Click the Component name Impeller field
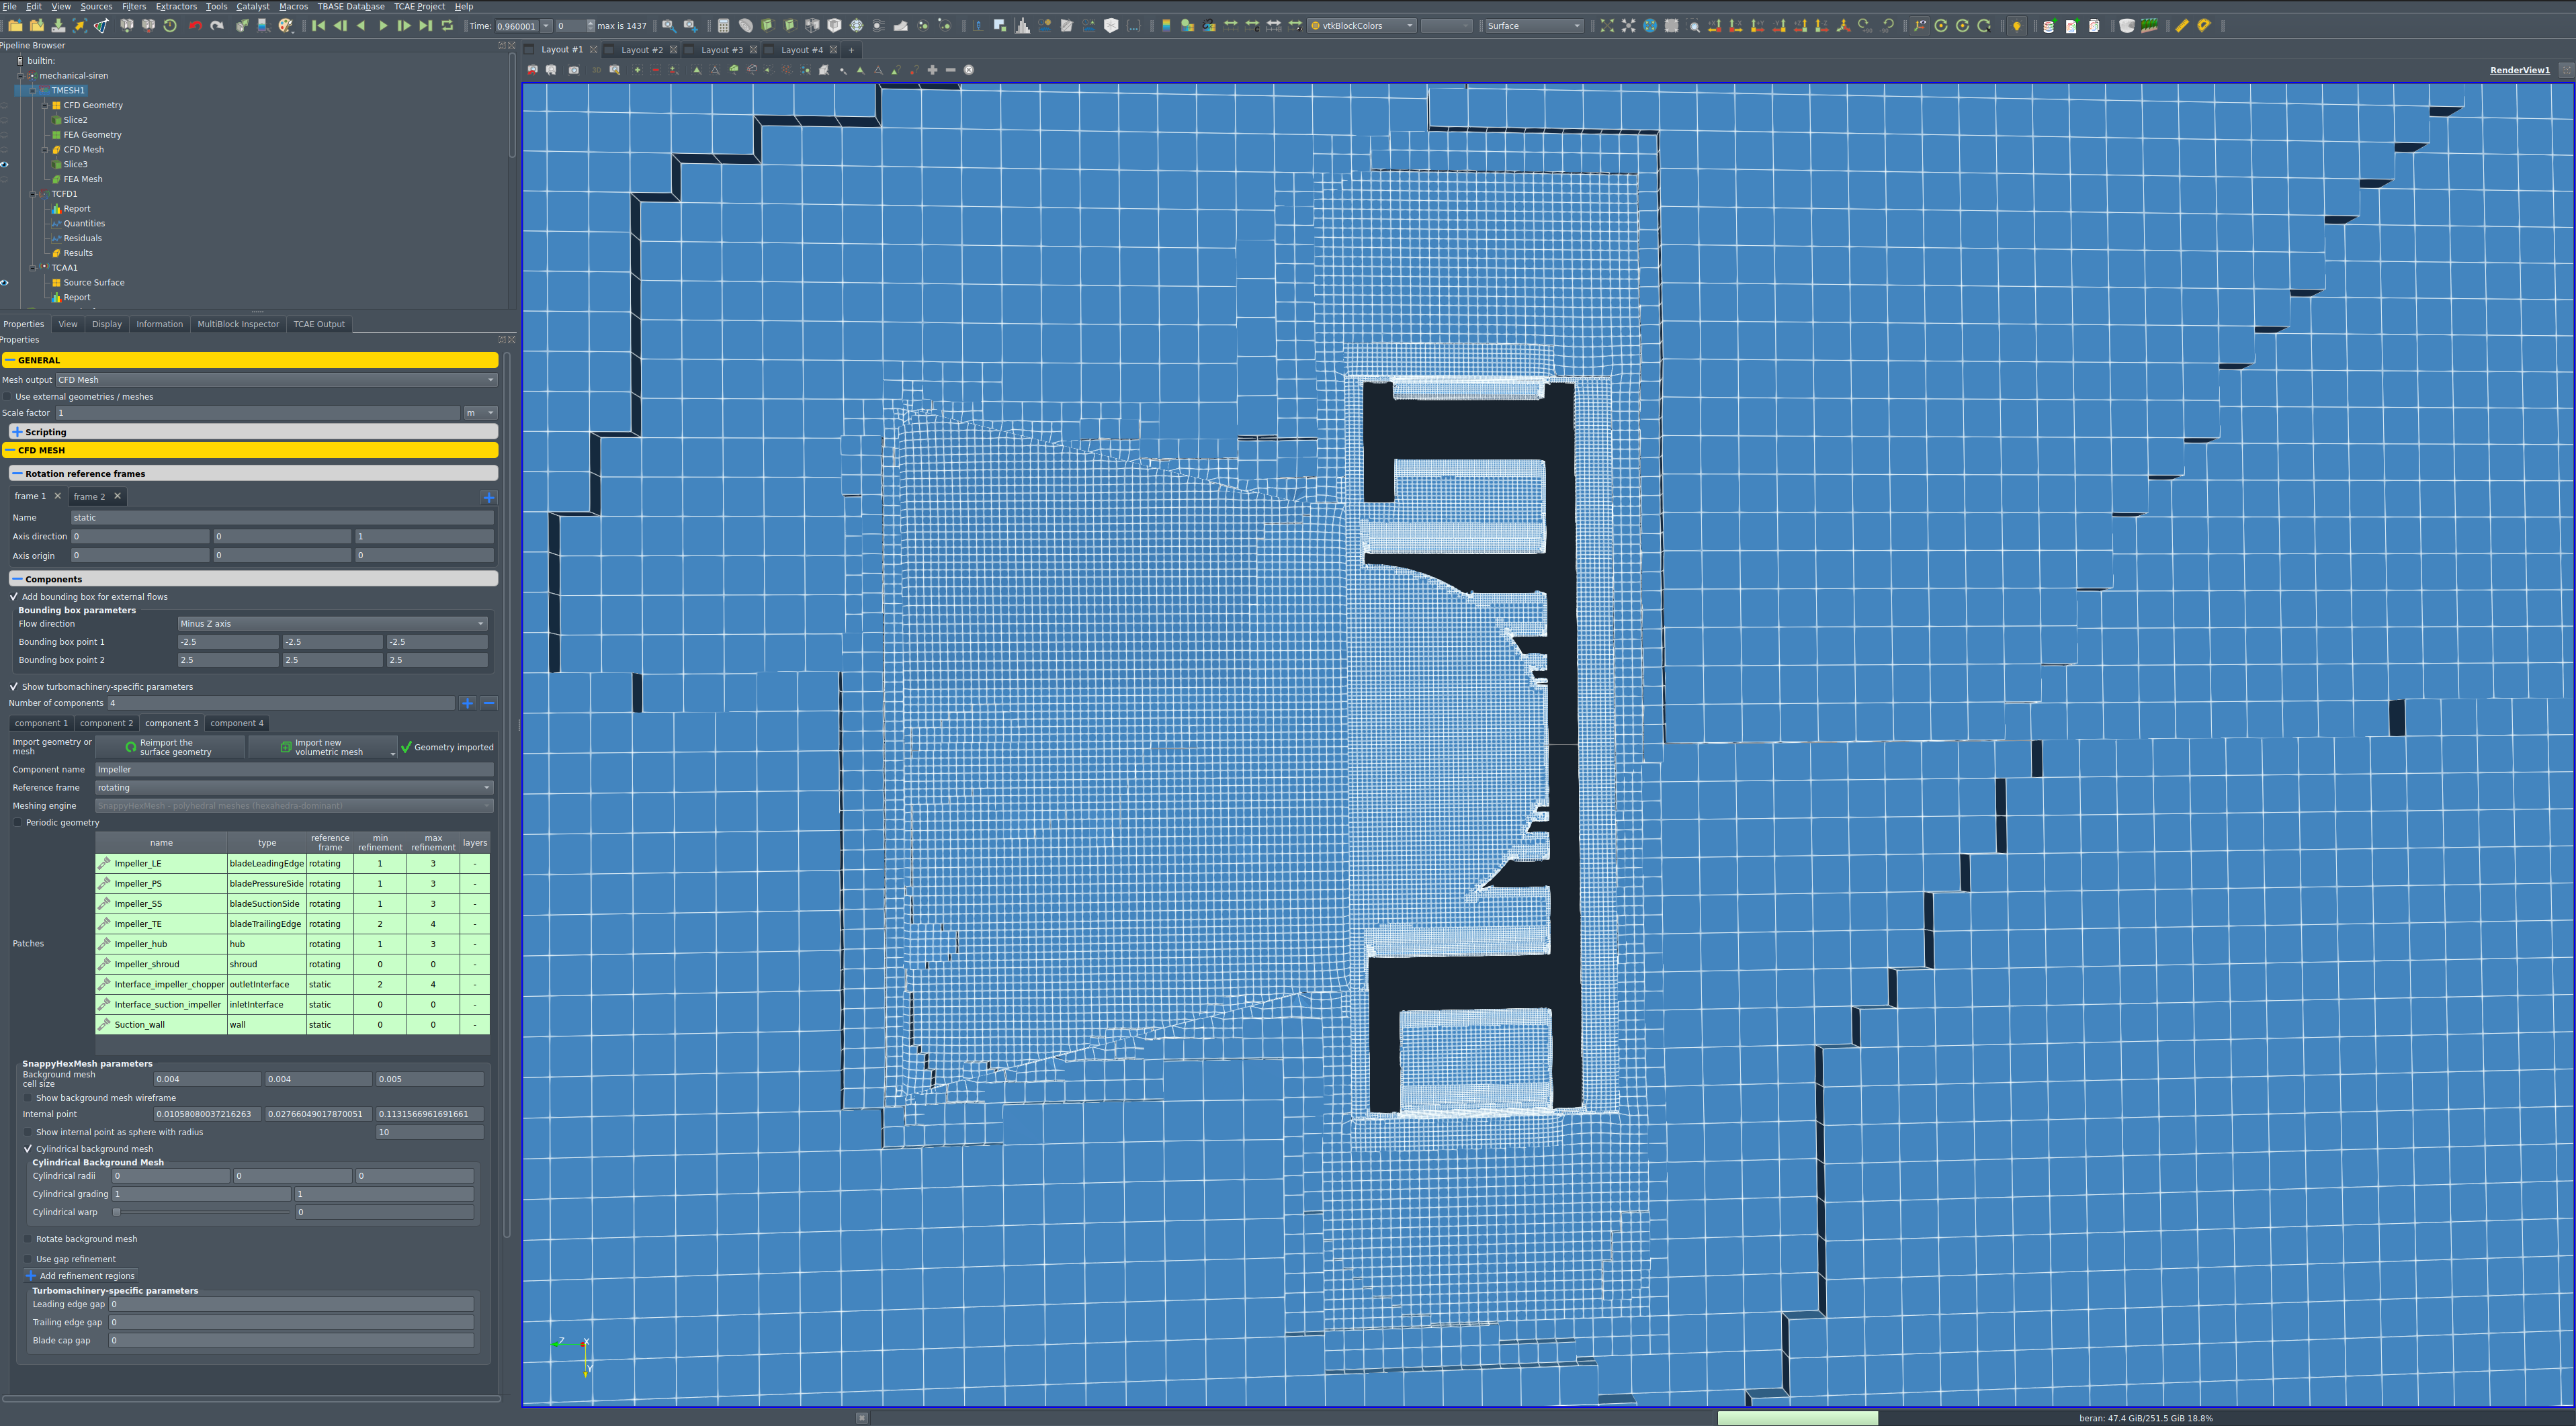This screenshot has width=2576, height=1426. pyautogui.click(x=294, y=770)
